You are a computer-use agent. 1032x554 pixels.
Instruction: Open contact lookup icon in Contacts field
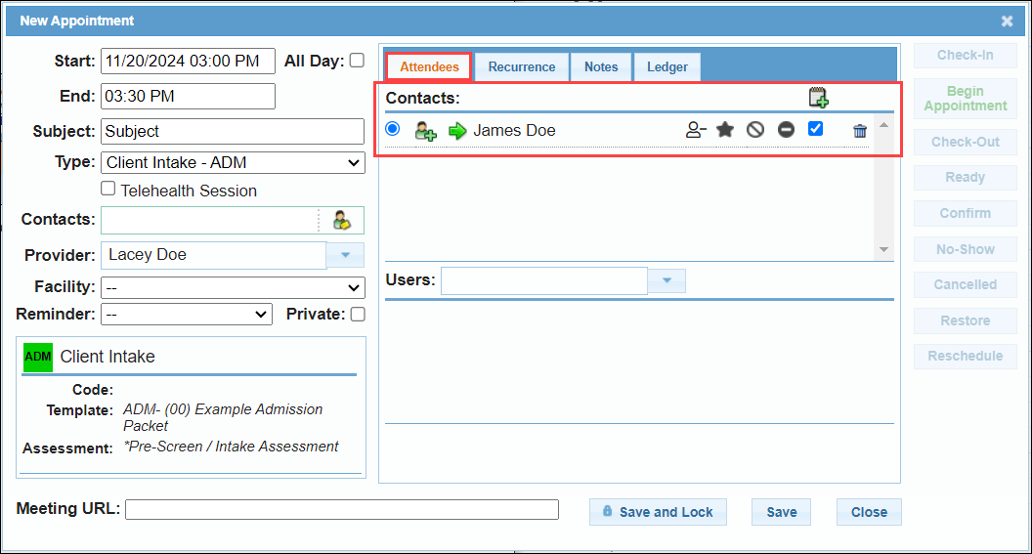click(x=342, y=221)
